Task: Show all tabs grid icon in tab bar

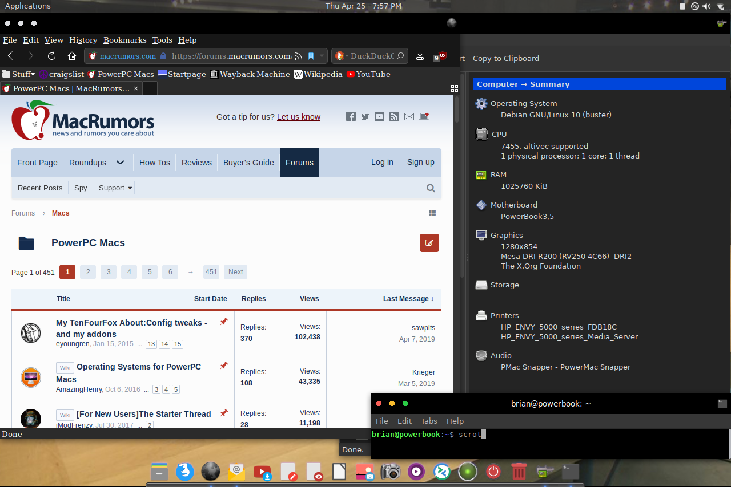Action: click(455, 88)
